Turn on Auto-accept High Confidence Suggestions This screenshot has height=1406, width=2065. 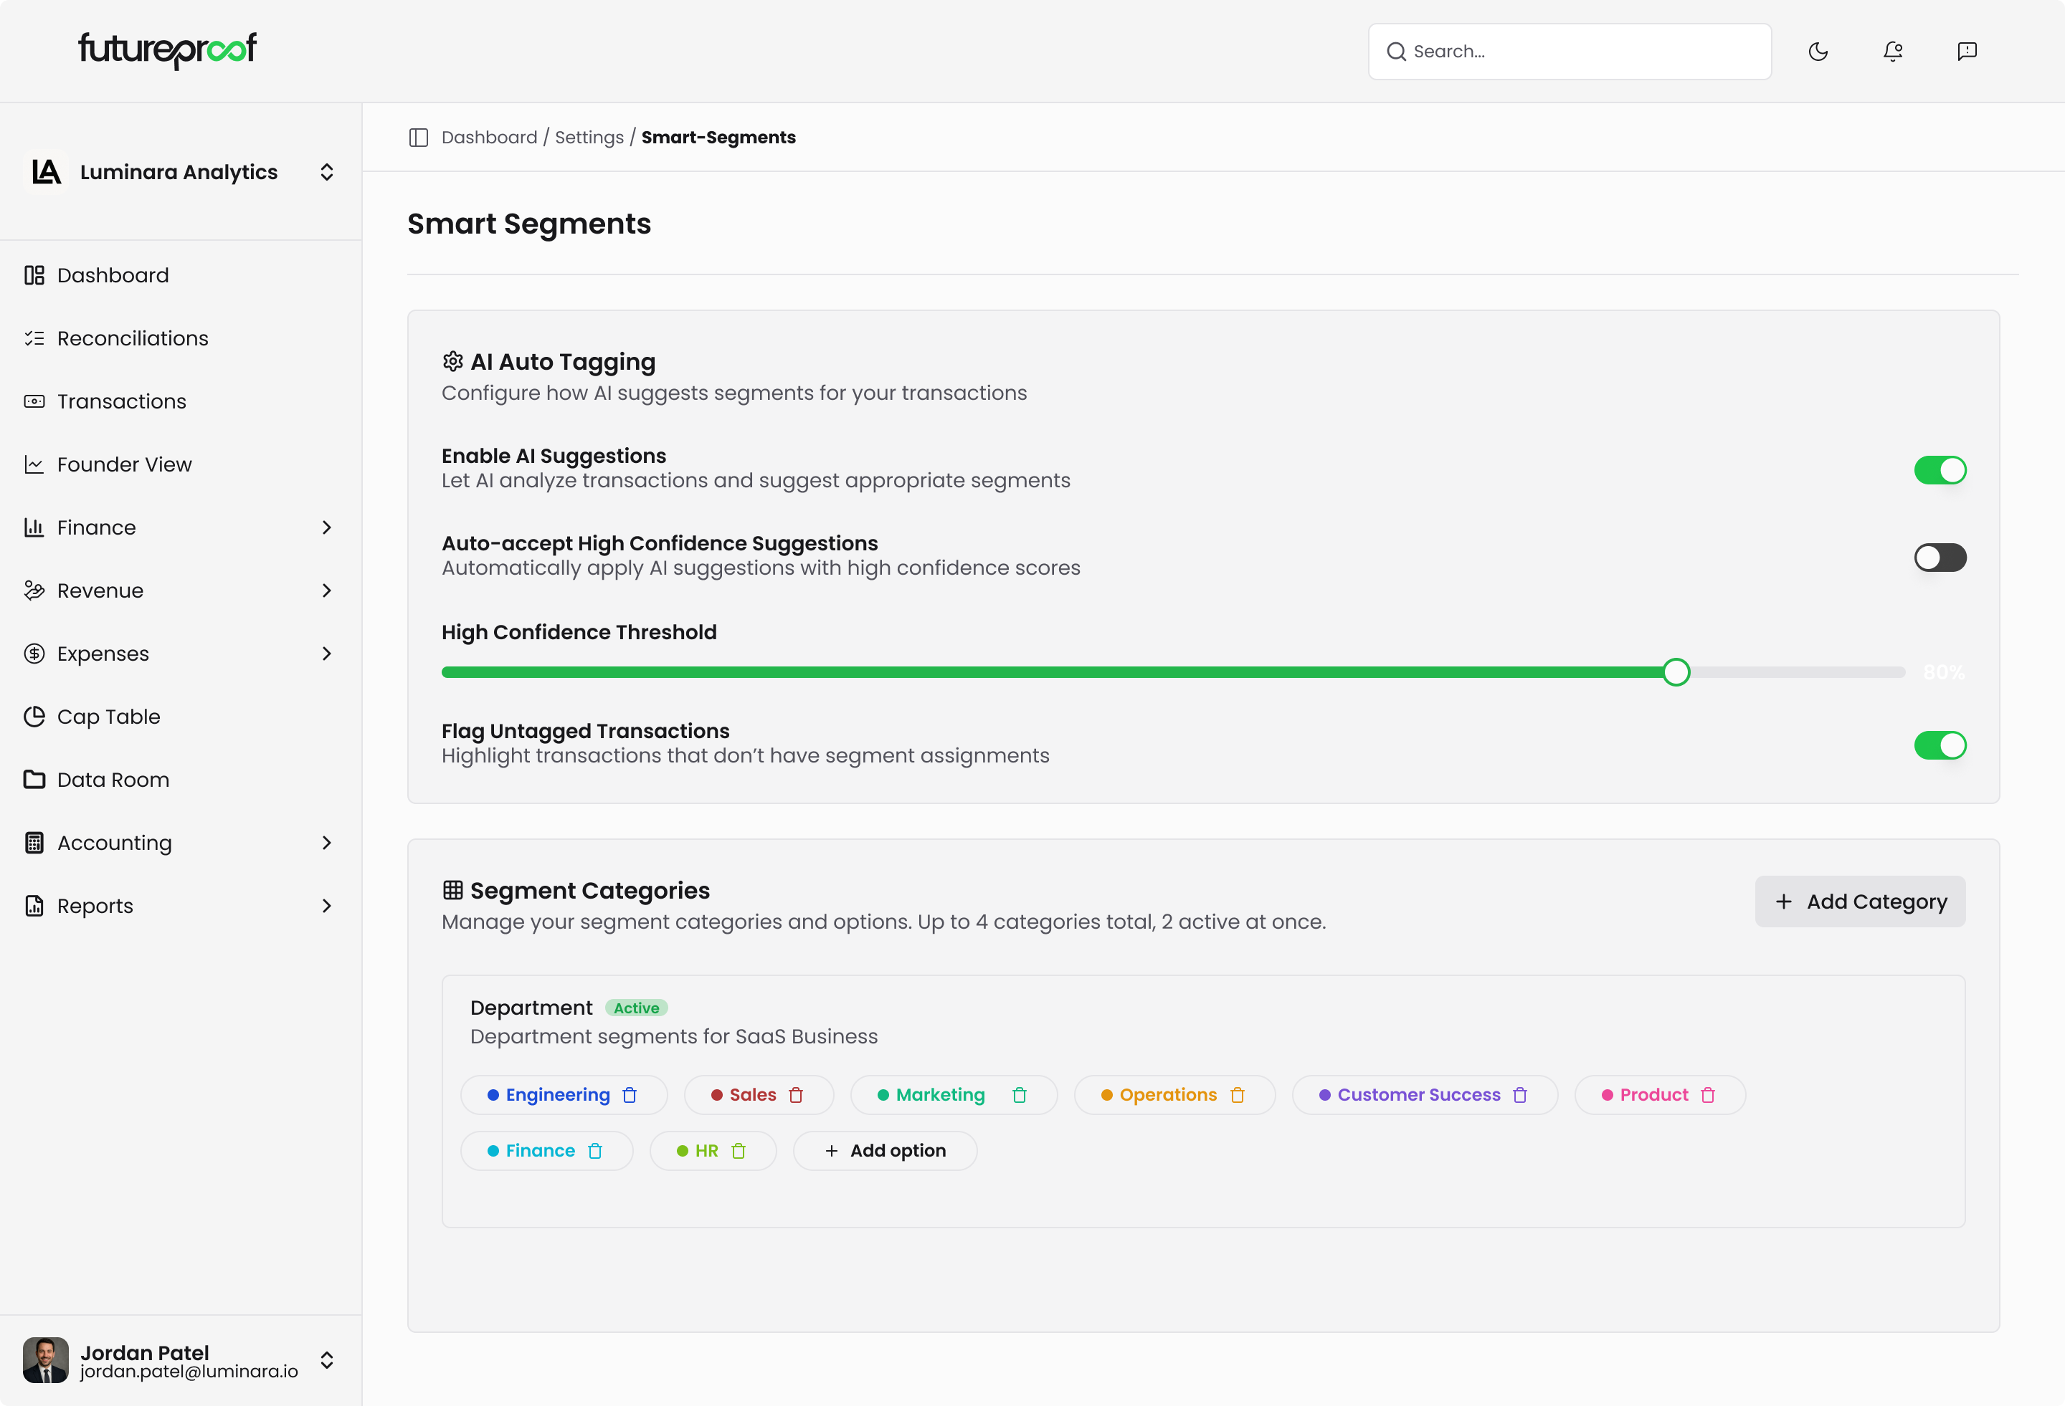[x=1940, y=558]
